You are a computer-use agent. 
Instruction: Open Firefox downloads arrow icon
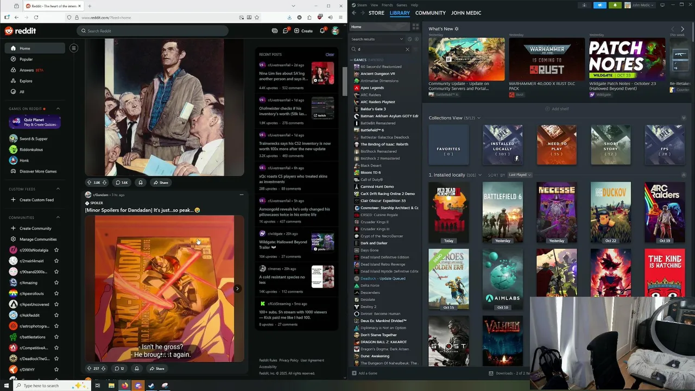click(289, 17)
